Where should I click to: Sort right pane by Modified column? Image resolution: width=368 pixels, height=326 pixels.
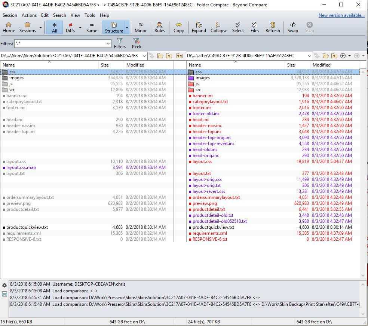point(335,65)
